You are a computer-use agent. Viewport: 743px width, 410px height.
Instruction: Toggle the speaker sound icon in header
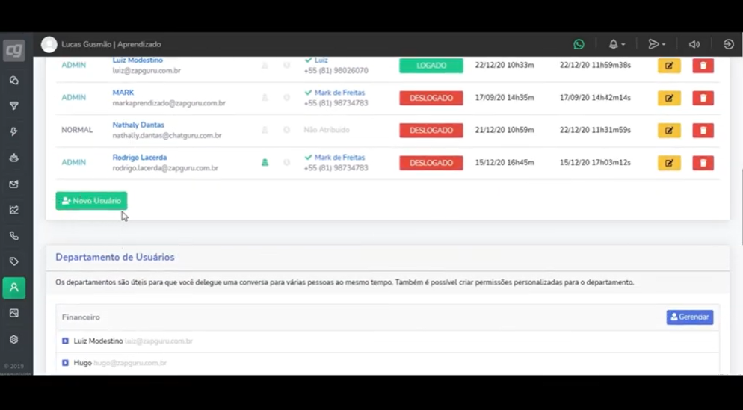694,44
